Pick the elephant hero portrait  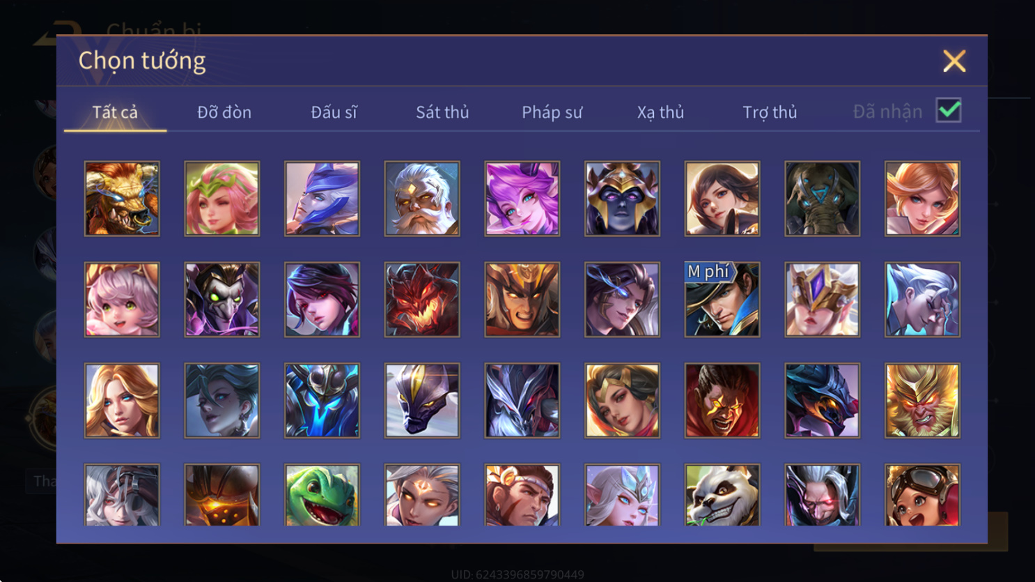click(822, 199)
